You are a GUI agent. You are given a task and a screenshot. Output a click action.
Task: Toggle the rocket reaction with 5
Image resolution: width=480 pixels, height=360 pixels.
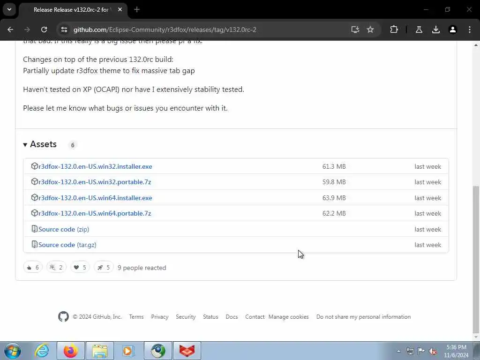click(x=104, y=268)
